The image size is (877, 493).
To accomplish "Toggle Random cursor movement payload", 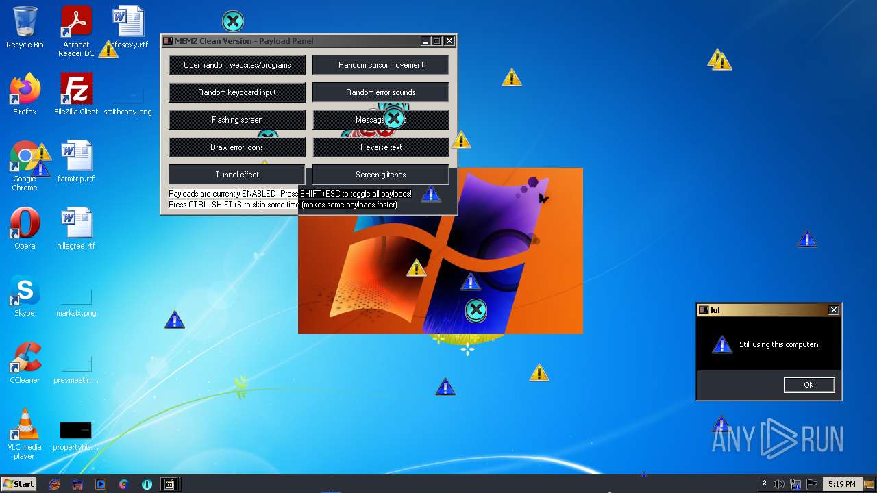I will pos(381,65).
